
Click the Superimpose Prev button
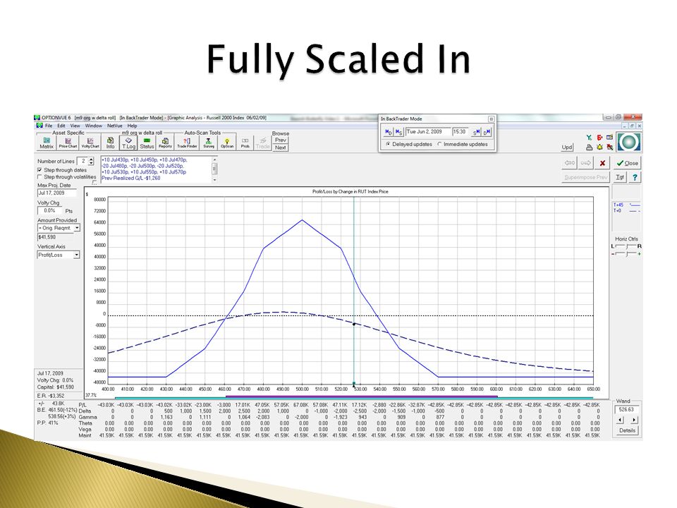(x=585, y=177)
